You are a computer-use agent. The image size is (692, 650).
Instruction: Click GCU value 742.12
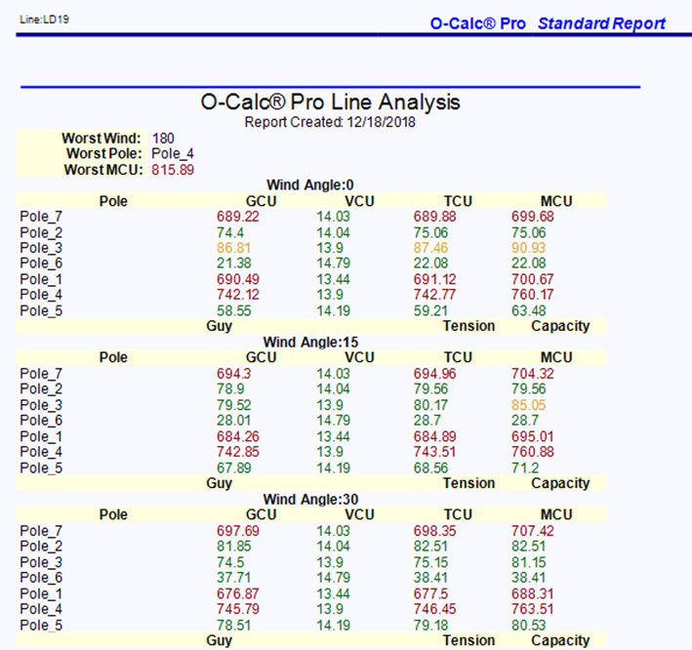click(237, 295)
